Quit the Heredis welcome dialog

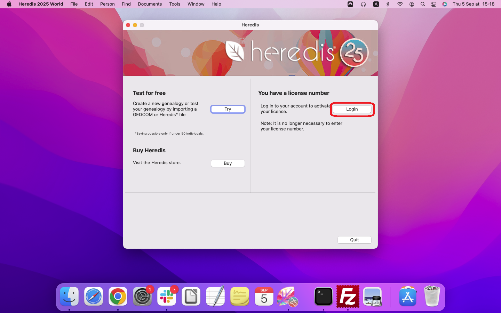[x=354, y=240]
